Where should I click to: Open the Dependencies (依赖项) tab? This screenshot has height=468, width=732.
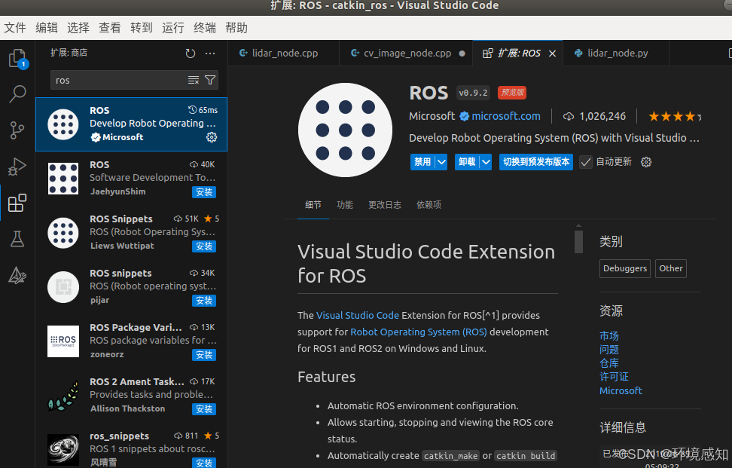pos(429,204)
